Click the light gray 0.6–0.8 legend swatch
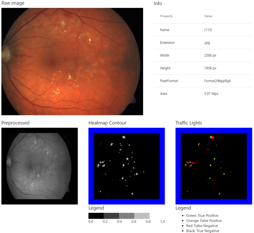Viewport: 254px width, 233px height. 142,216
